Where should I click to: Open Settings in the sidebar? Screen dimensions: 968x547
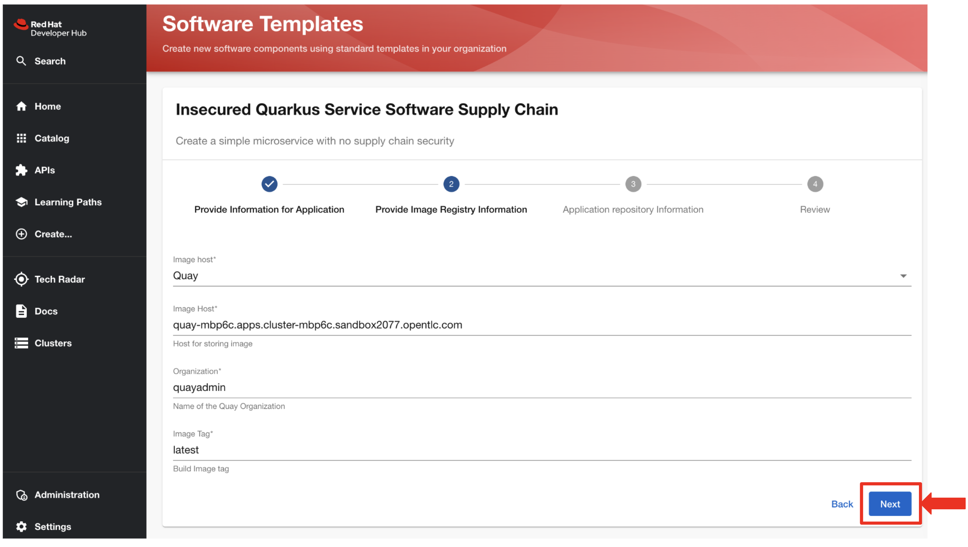(x=74, y=527)
